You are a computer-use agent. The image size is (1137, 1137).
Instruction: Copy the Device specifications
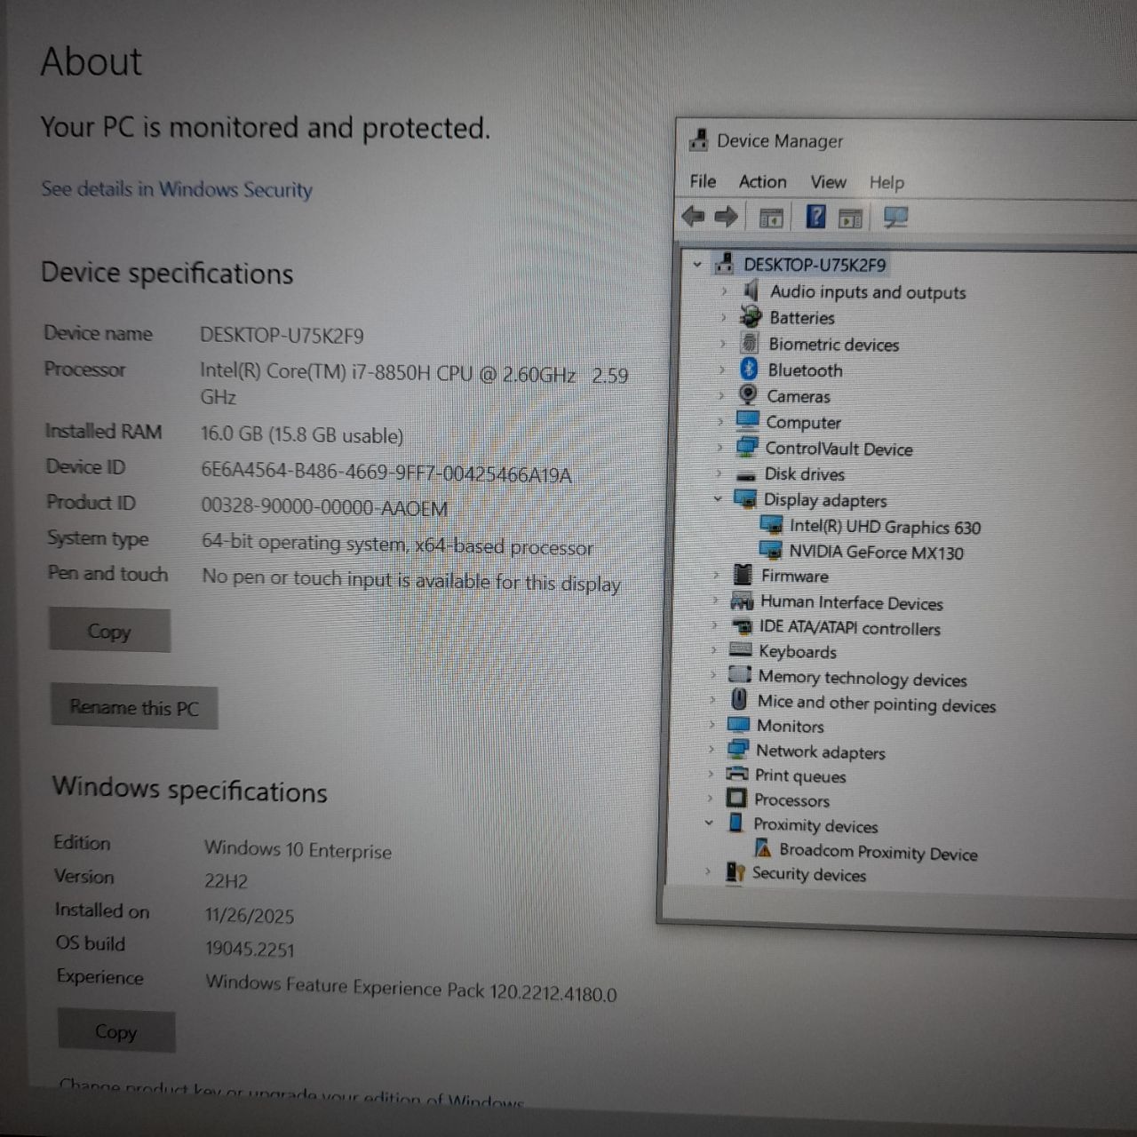109,632
